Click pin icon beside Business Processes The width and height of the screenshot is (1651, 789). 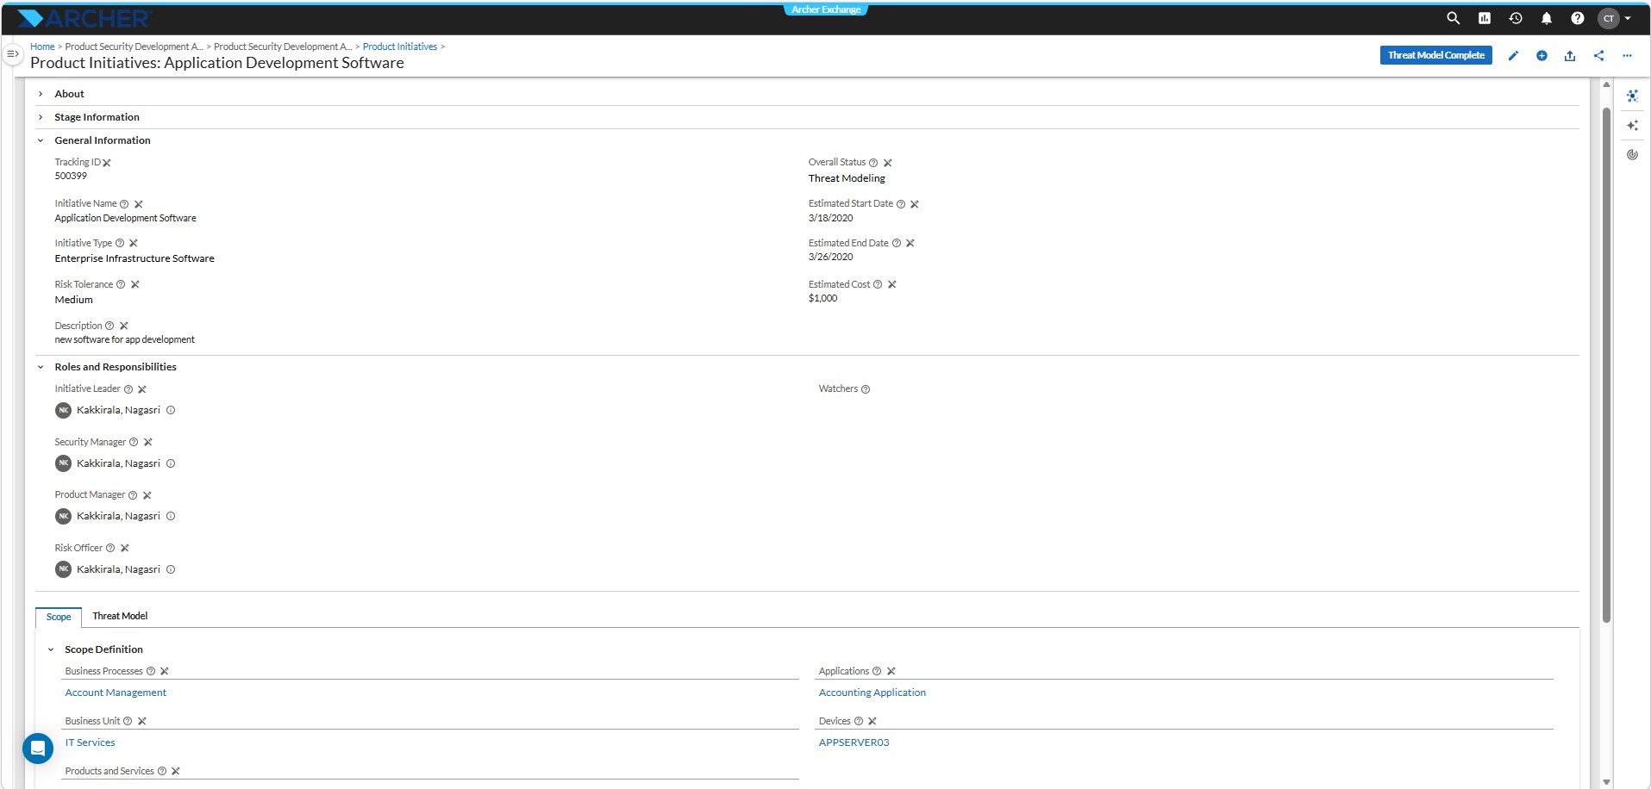point(165,672)
